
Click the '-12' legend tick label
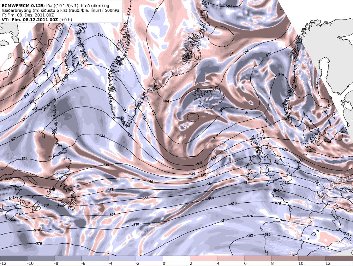click(x=3, y=263)
